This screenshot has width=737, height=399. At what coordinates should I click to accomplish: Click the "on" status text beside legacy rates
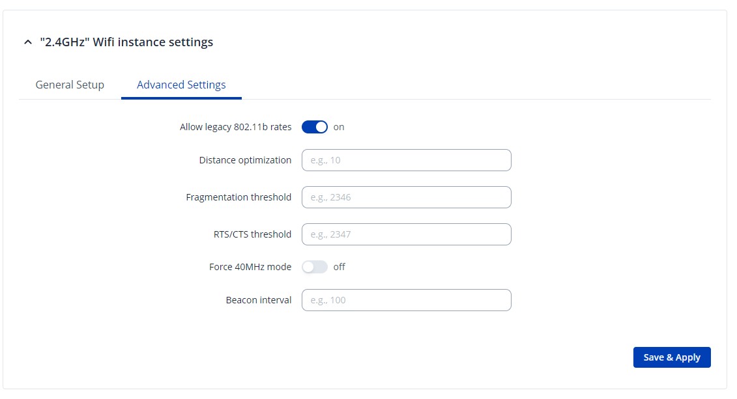tap(339, 127)
